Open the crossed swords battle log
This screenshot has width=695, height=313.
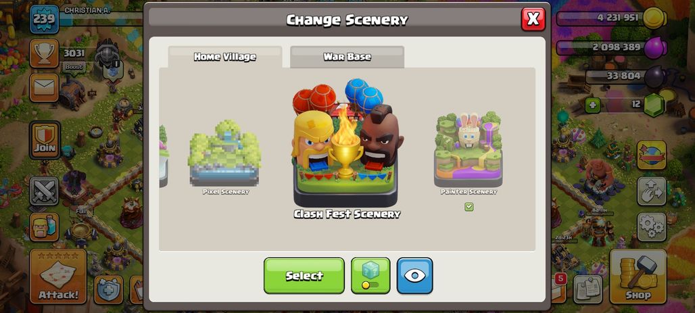45,191
